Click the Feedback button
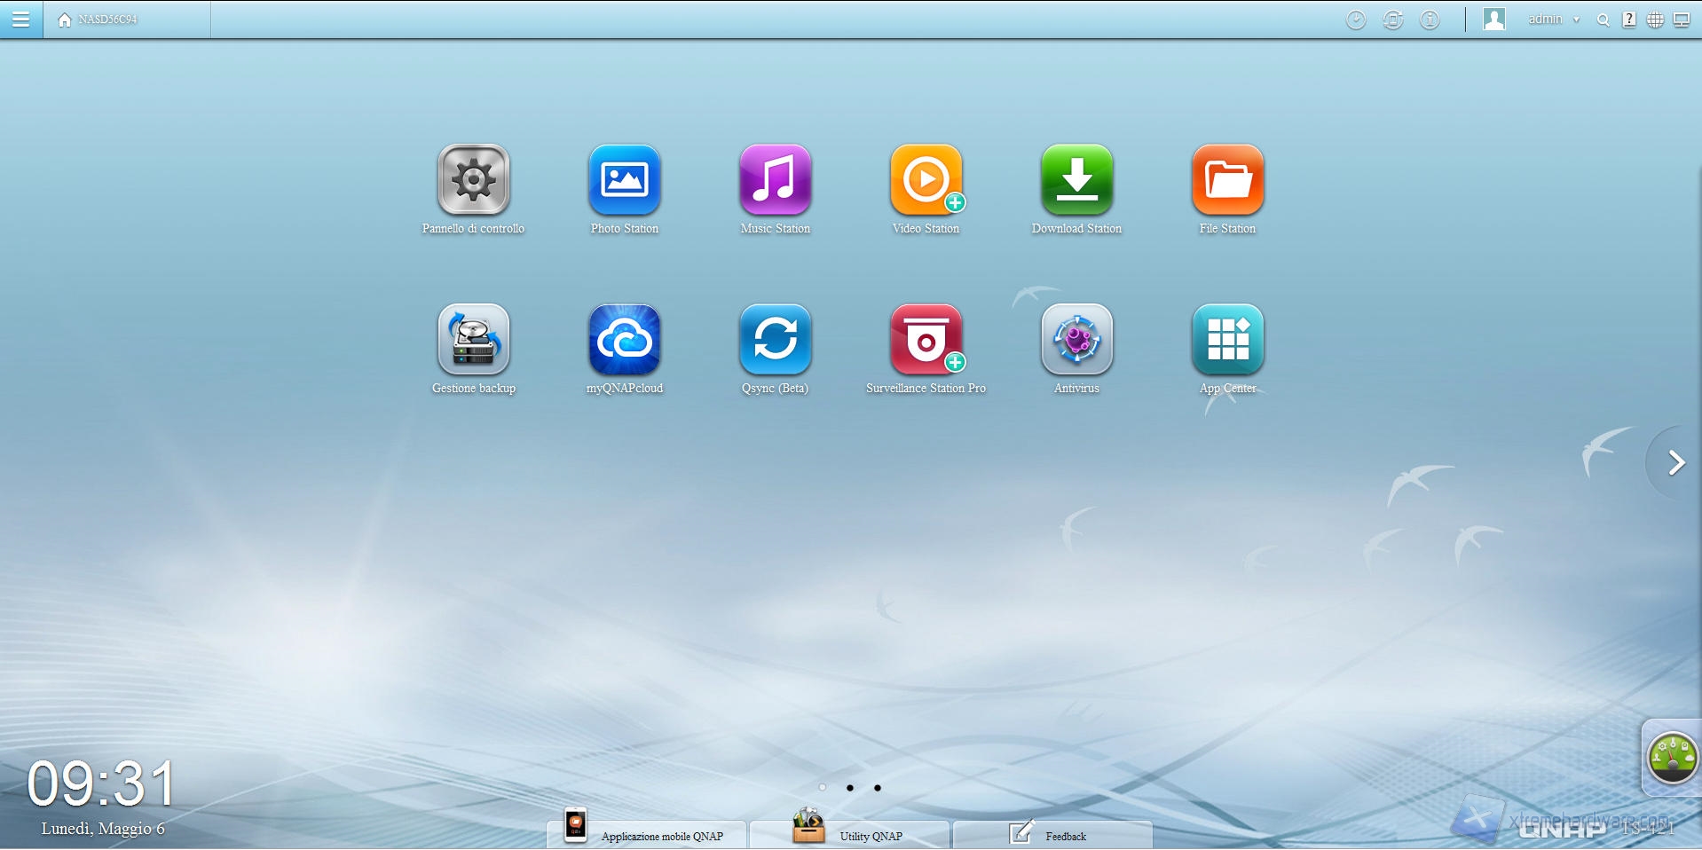This screenshot has width=1702, height=850. 1052,835
